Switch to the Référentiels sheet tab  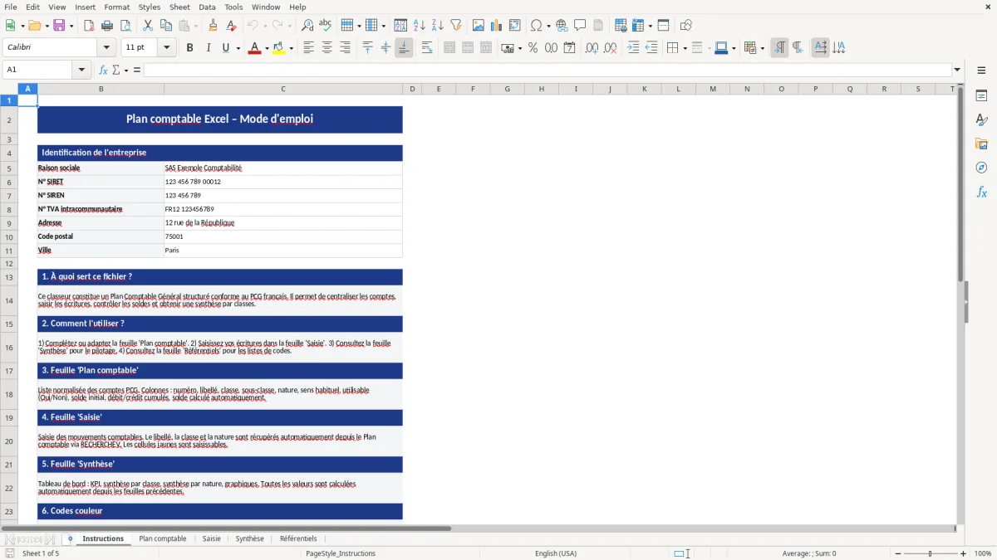[298, 538]
